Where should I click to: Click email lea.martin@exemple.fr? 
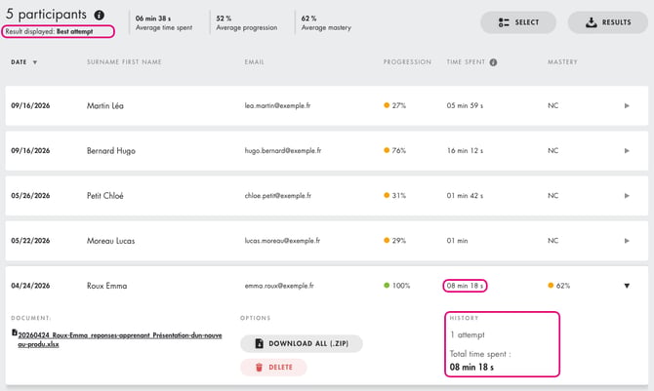(x=277, y=106)
